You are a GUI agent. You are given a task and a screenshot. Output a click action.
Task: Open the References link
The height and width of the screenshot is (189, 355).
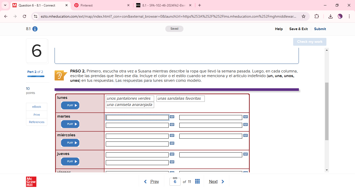tap(37, 122)
